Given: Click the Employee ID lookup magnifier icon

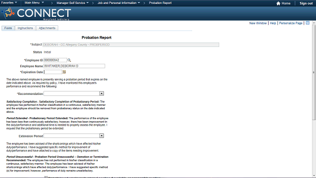Looking at the screenshot, I should [x=69, y=60].
